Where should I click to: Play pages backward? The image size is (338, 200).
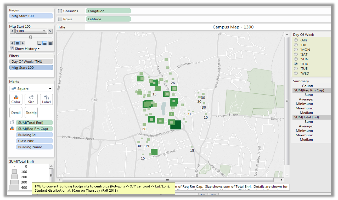point(12,43)
